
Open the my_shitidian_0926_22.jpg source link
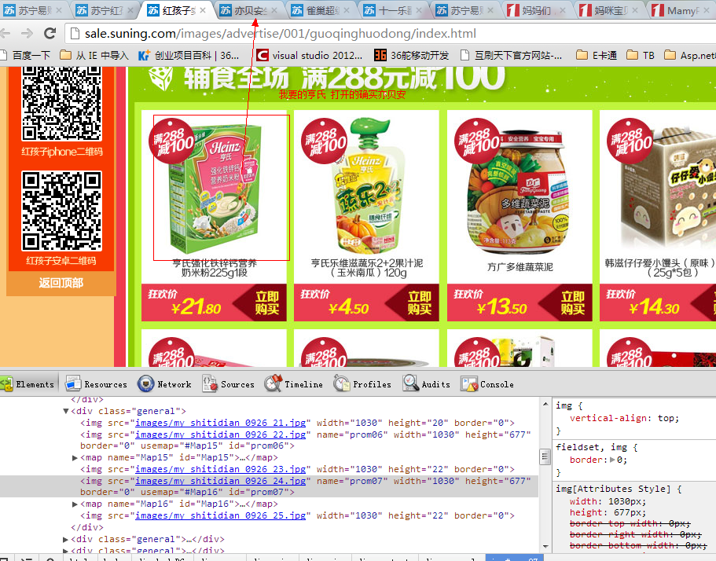(x=221, y=434)
